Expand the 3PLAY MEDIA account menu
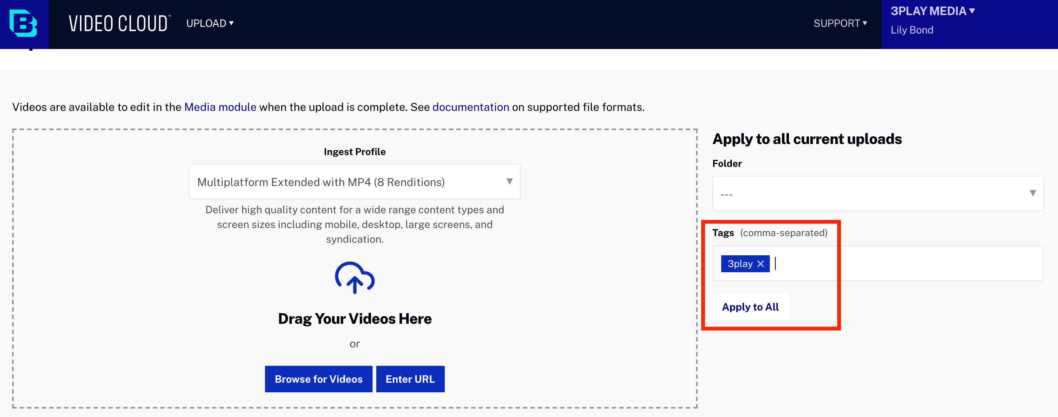 pos(932,11)
